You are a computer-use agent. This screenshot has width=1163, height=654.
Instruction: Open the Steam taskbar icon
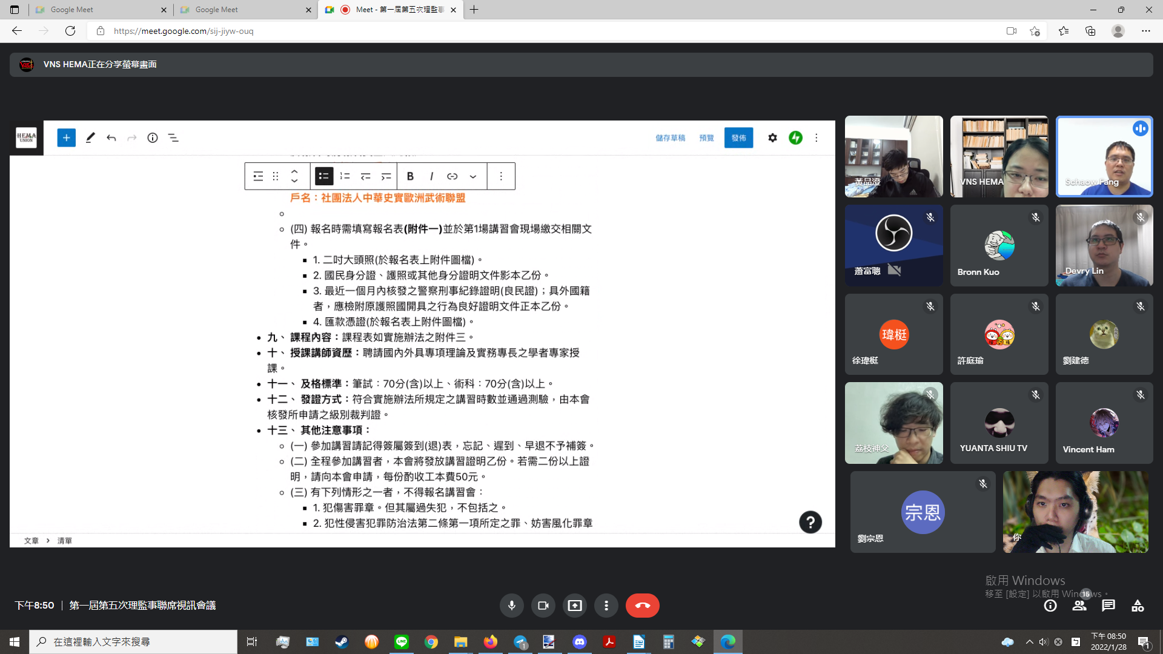coord(342,642)
